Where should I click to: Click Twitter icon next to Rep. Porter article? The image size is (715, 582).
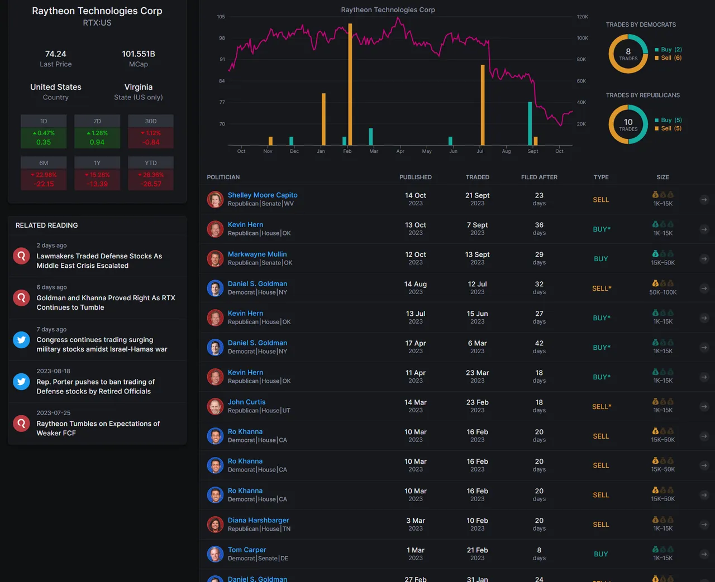tap(21, 382)
